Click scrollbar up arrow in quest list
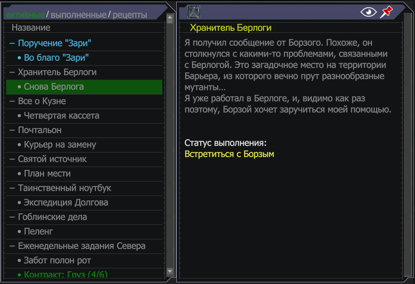Image resolution: width=415 pixels, height=284 pixels. click(x=170, y=18)
